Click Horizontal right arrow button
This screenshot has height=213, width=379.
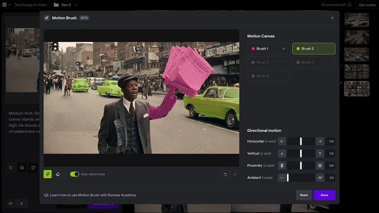[320, 141]
